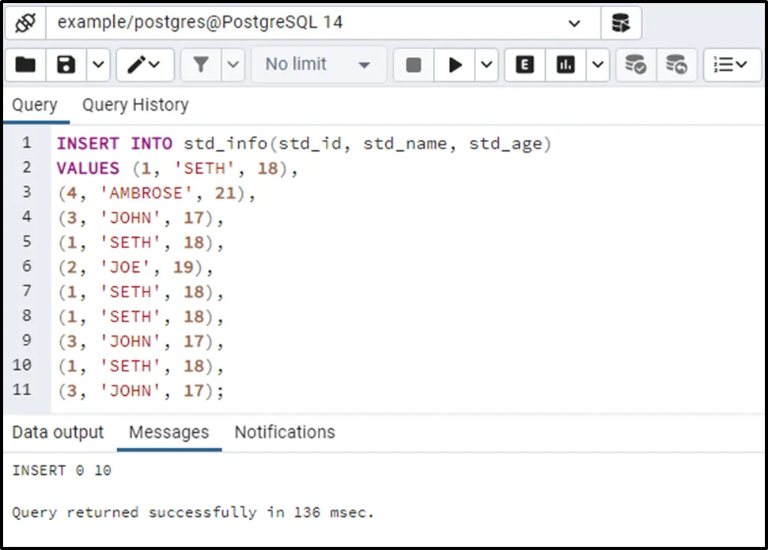Open the connection selector dropdown
Screen dimensions: 768x550
point(574,23)
